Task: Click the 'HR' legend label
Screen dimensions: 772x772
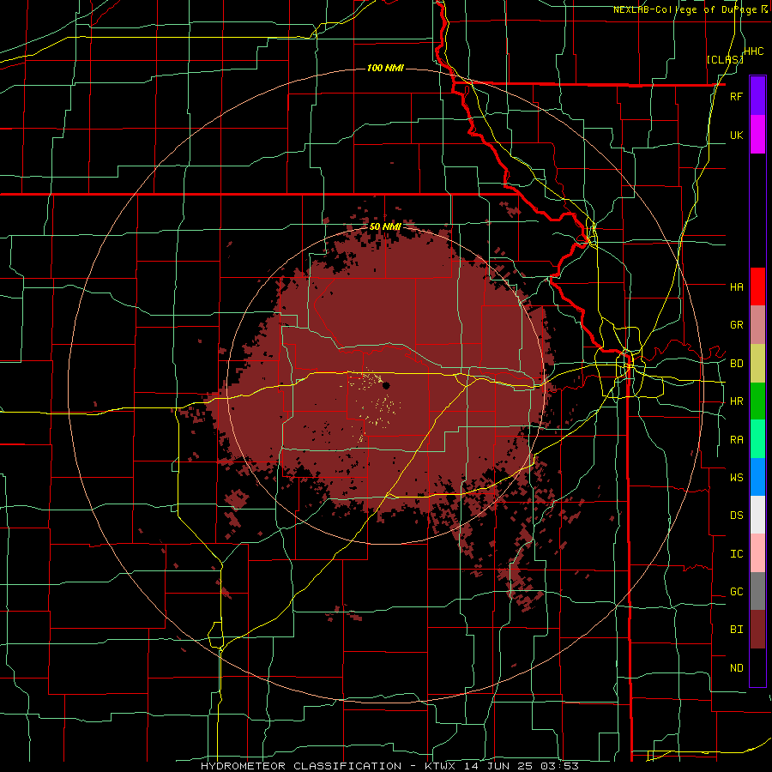Action: tap(736, 401)
